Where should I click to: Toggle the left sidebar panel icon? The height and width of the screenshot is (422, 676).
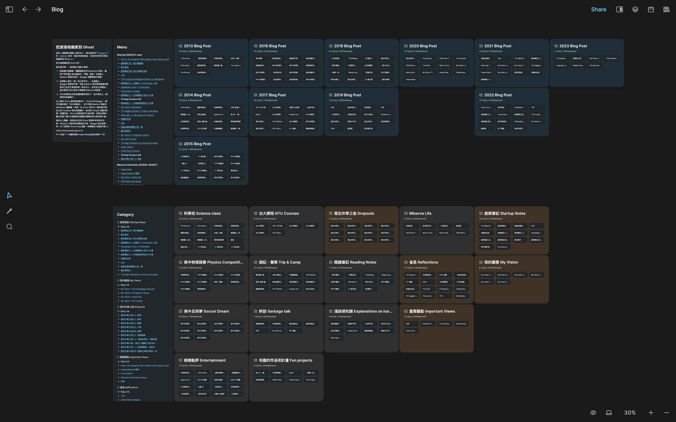pyautogui.click(x=9, y=9)
